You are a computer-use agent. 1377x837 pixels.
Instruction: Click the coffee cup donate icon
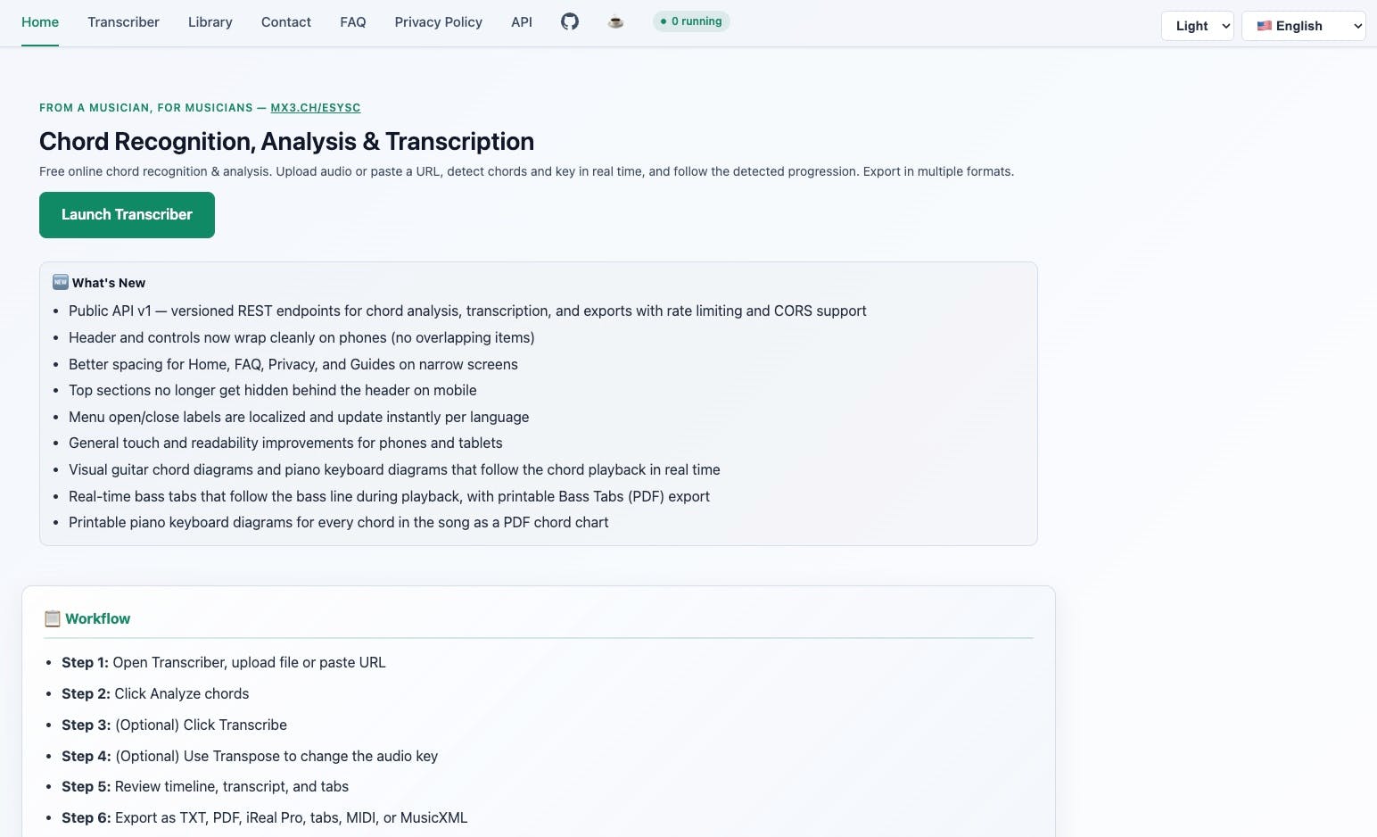(615, 21)
